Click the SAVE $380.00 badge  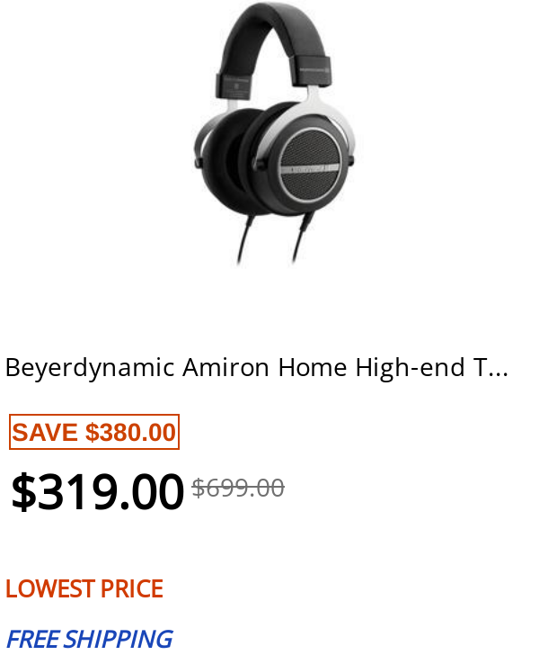coord(94,432)
